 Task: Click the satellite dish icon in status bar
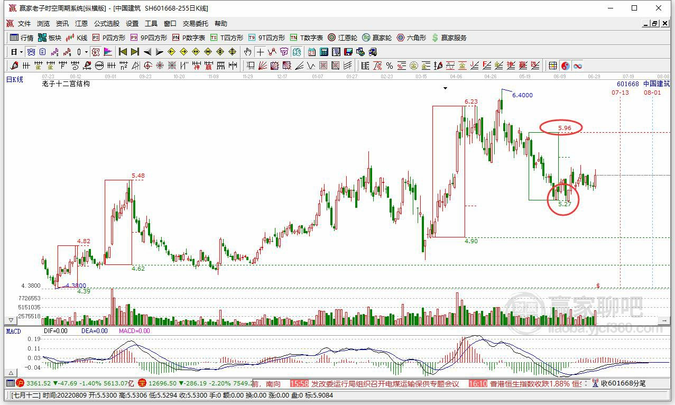coord(595,383)
